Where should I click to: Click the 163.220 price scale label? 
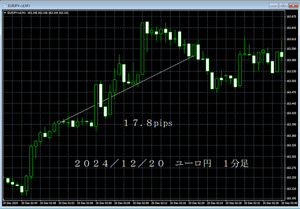click(x=291, y=189)
